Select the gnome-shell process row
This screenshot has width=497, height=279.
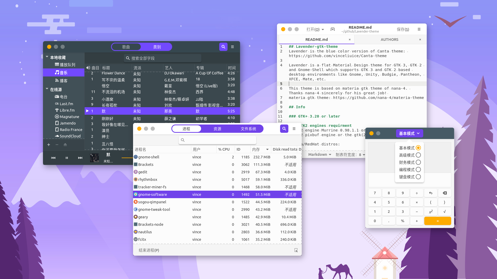click(x=217, y=157)
